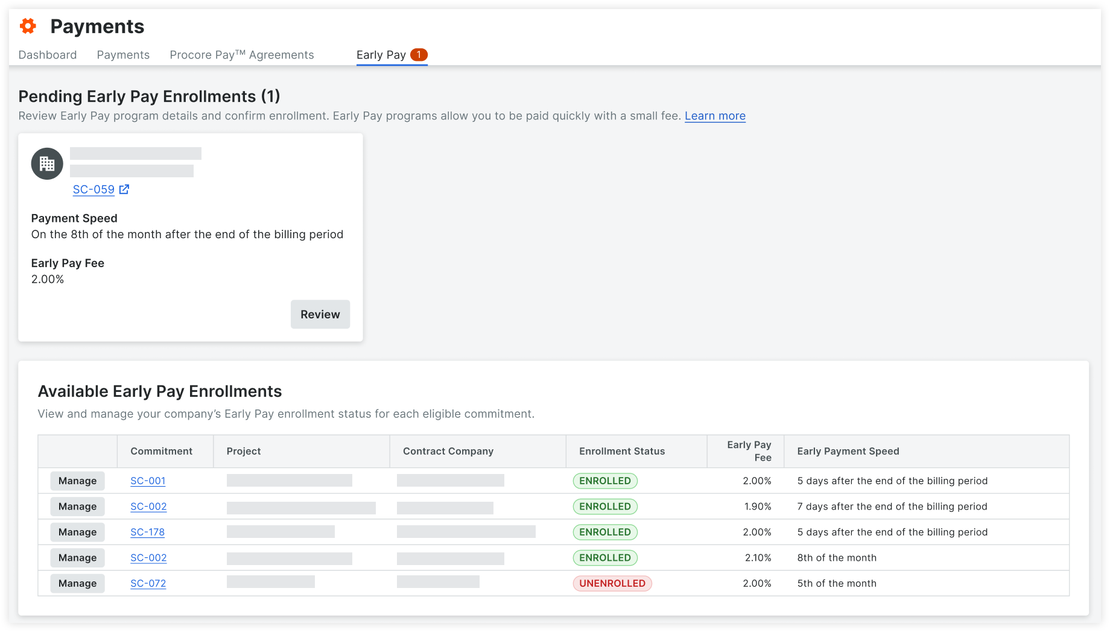Screen dimensions: 1110x632
Task: Click the 2.10% fee value
Action: click(758, 558)
